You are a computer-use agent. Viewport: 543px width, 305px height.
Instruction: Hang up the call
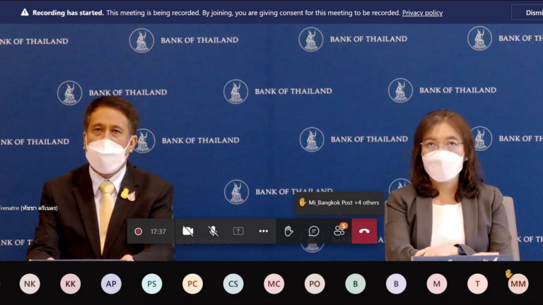(x=364, y=231)
